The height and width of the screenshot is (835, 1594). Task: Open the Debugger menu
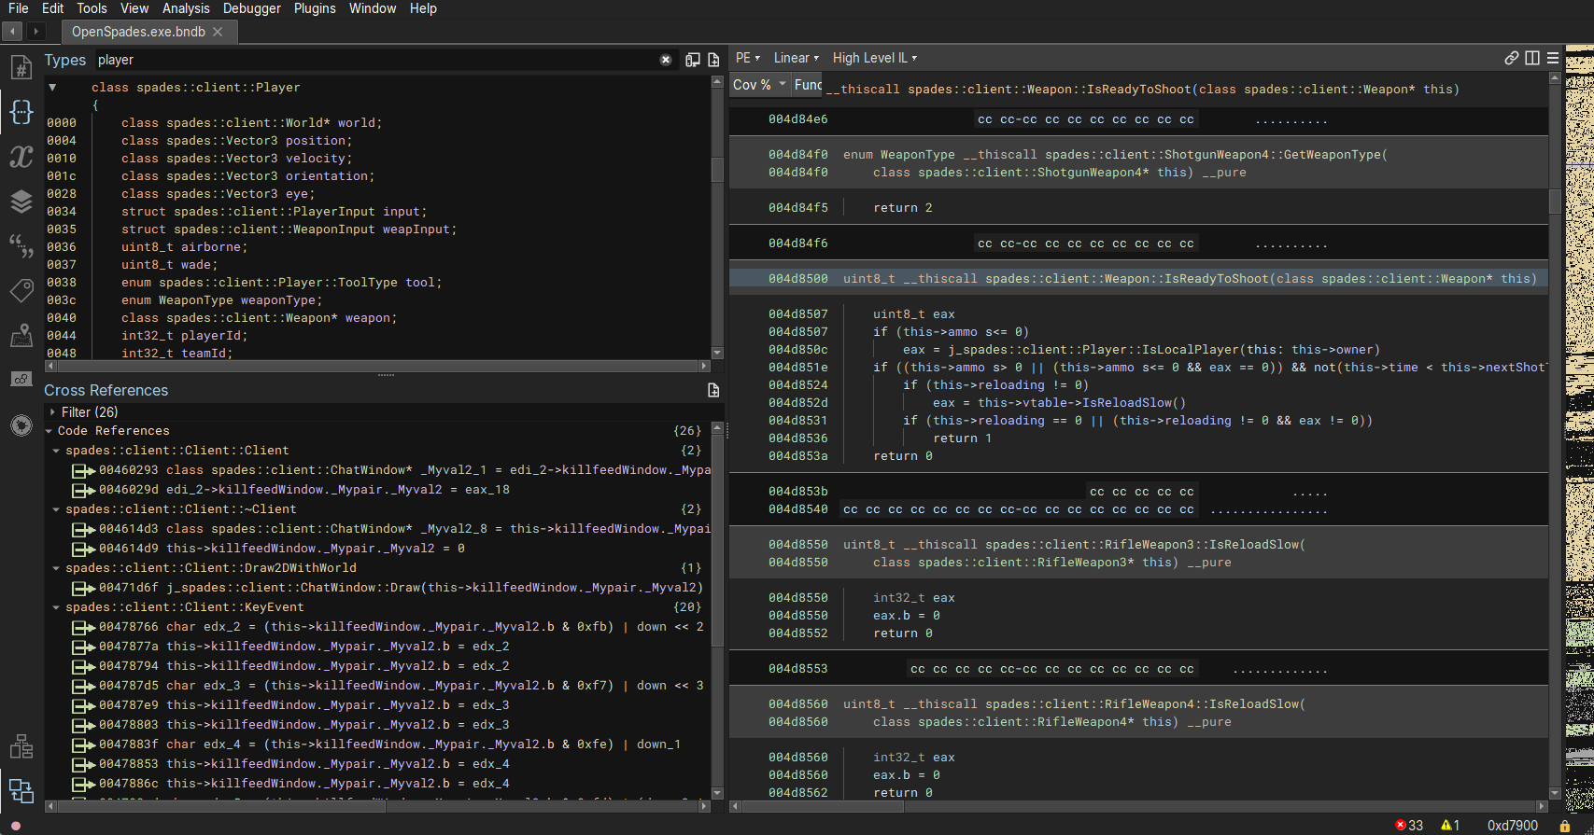pos(251,8)
